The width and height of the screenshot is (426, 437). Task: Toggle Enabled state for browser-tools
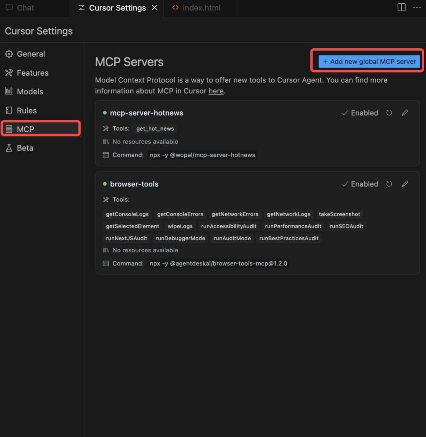coord(360,184)
